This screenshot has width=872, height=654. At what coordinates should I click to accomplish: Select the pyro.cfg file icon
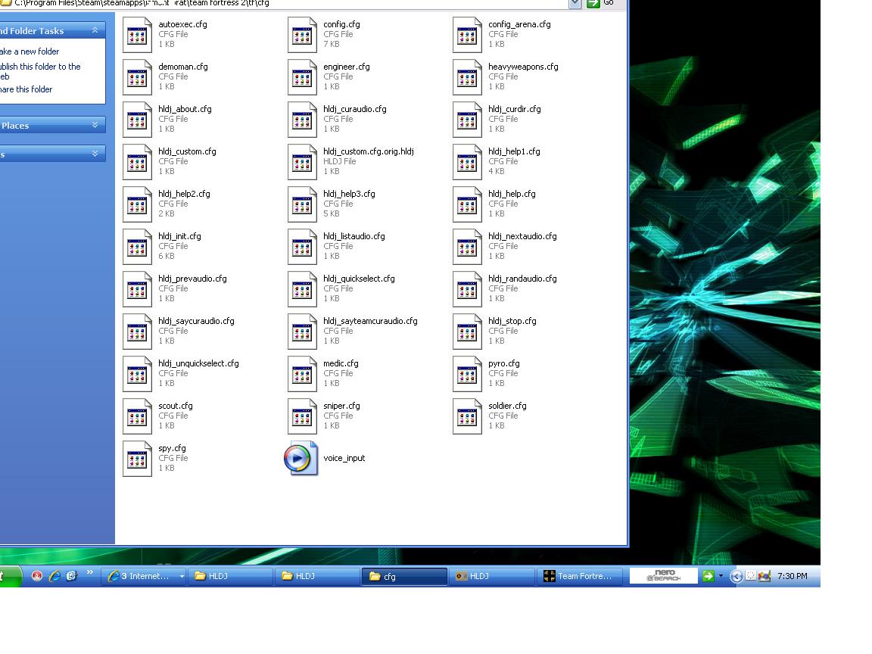[x=467, y=374]
